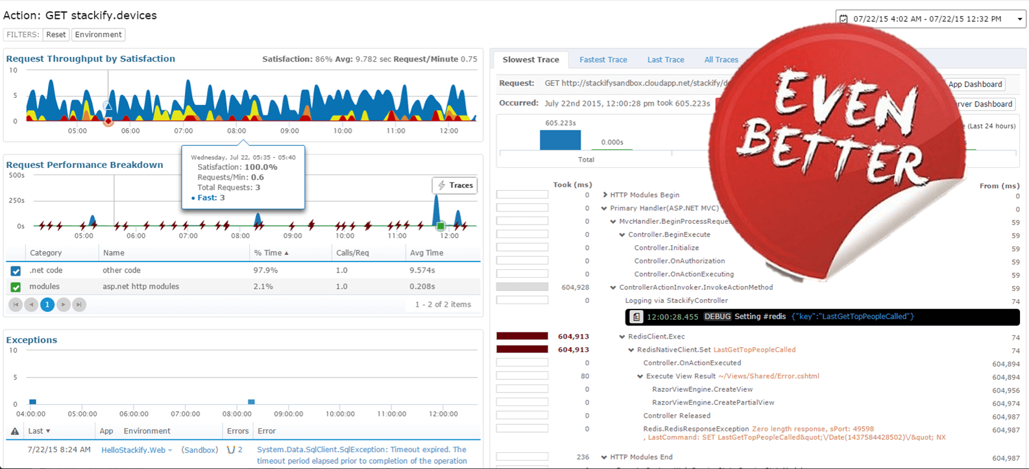
Task: Sort by % Time column header
Action: tap(271, 253)
